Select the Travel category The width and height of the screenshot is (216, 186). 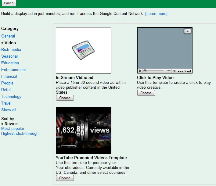[6, 103]
